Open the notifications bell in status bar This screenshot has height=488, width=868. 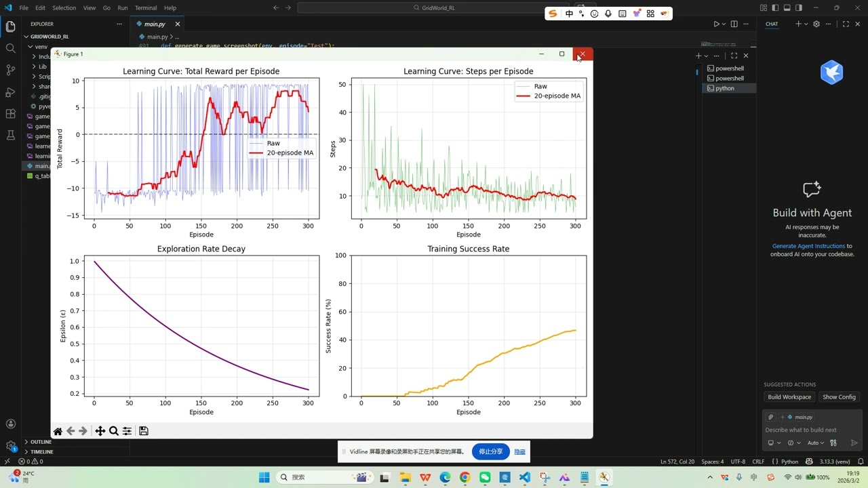pos(861,462)
